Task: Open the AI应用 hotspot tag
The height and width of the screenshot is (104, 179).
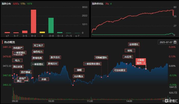Action: pos(128,57)
